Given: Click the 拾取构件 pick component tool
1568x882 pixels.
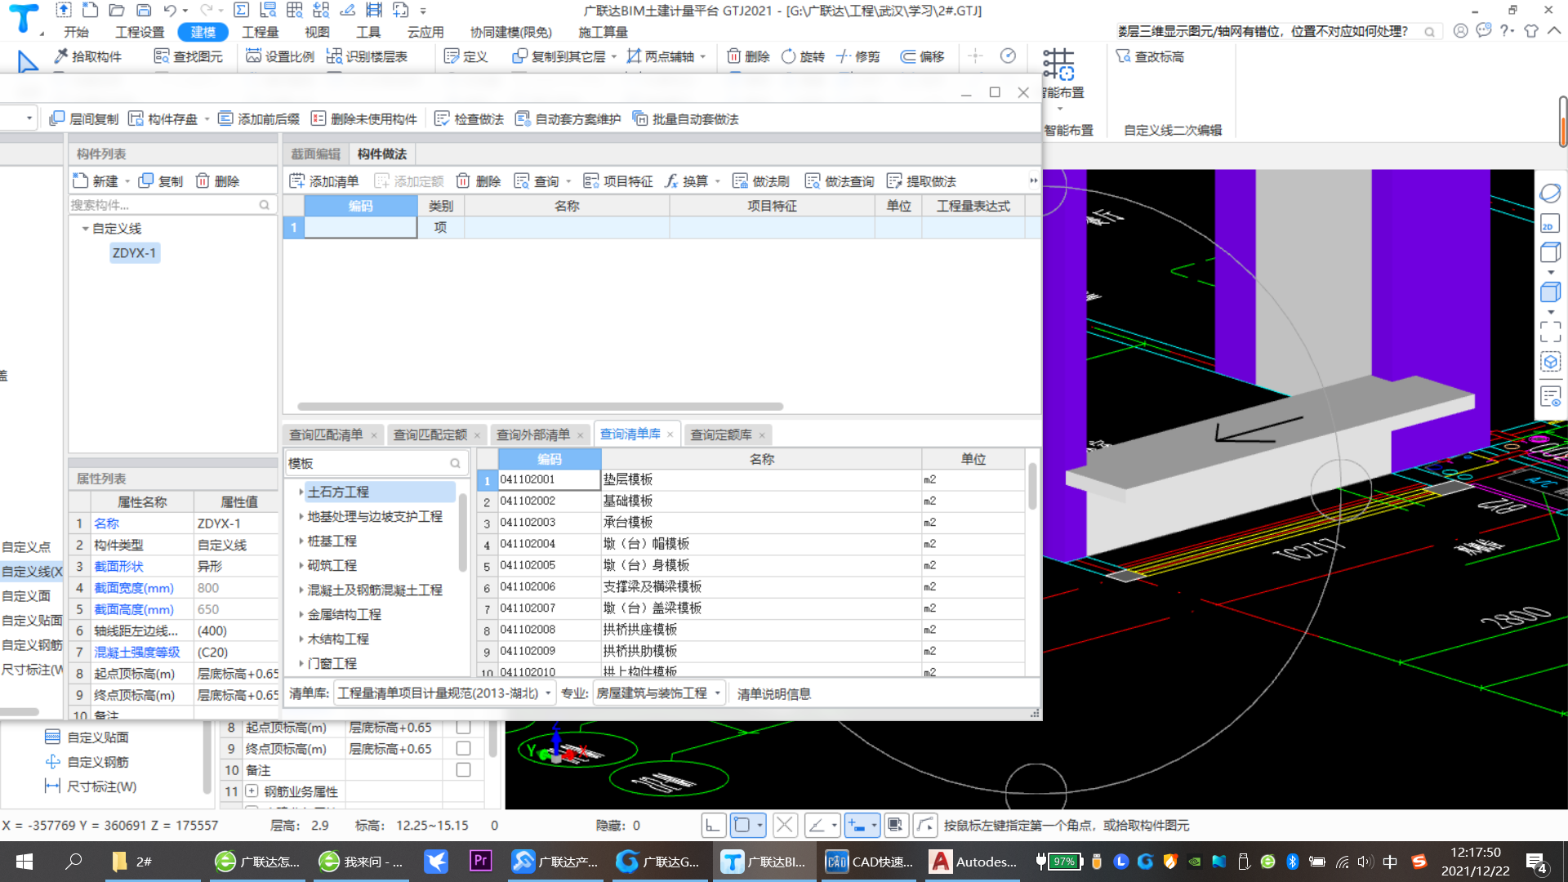Looking at the screenshot, I should click(x=88, y=56).
